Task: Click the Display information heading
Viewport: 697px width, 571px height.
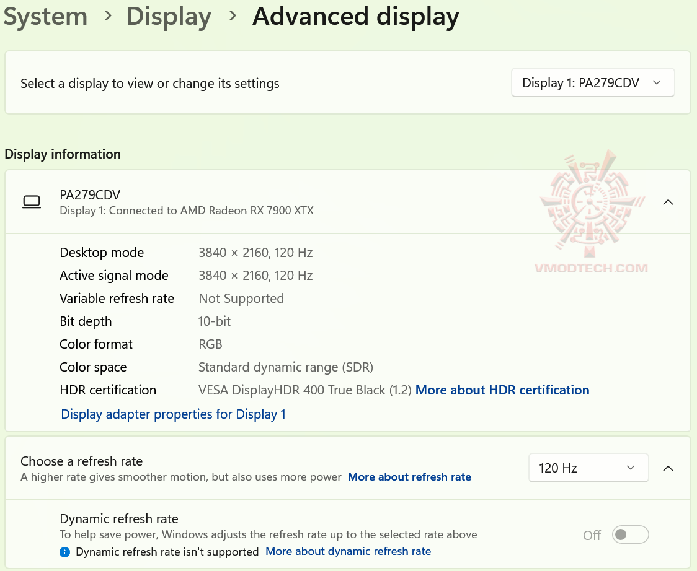Action: [63, 154]
